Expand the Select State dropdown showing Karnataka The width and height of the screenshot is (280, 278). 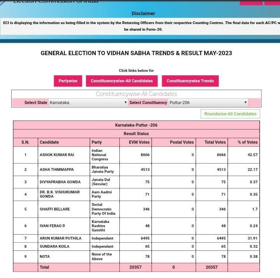(88, 103)
